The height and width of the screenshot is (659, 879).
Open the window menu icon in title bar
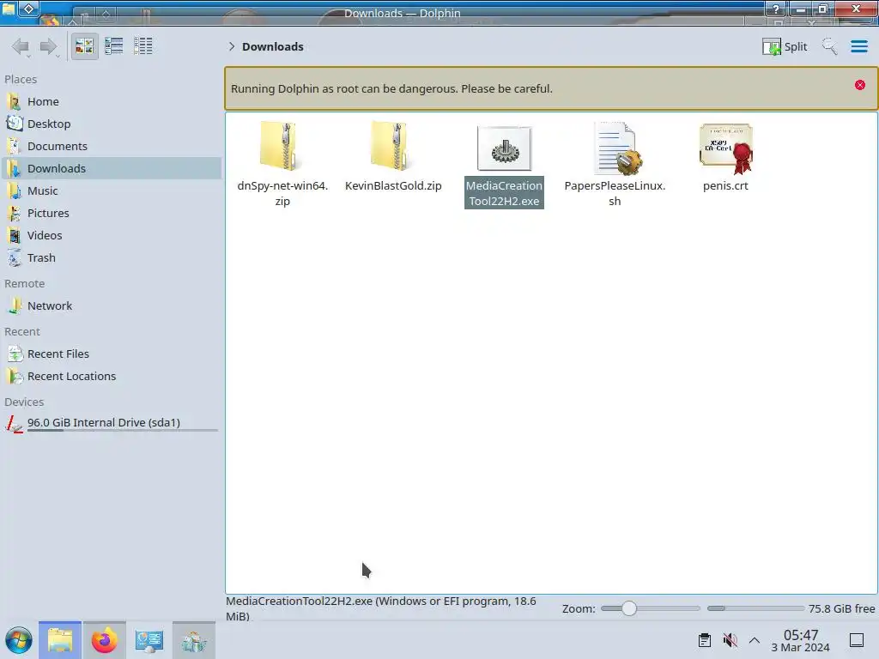9,9
